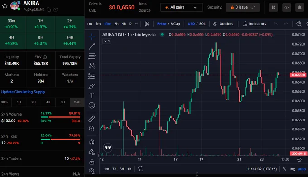308x177 pixels.
Task: Set date range to 1h
Action: [129, 169]
